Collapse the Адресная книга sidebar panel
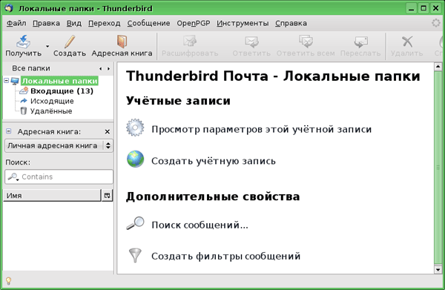 coord(8,131)
